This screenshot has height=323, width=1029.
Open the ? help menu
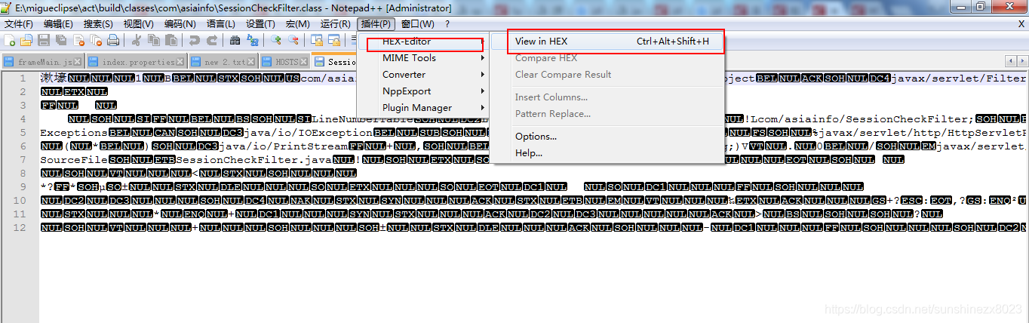(x=447, y=24)
